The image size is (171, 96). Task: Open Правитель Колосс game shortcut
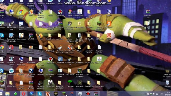11,61
